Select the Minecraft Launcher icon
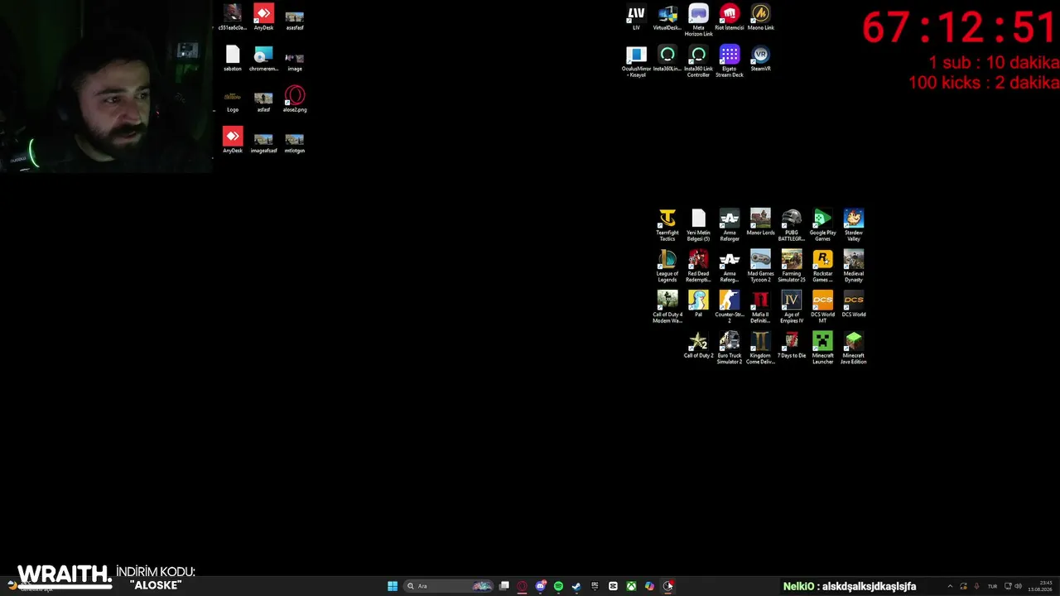 [822, 348]
